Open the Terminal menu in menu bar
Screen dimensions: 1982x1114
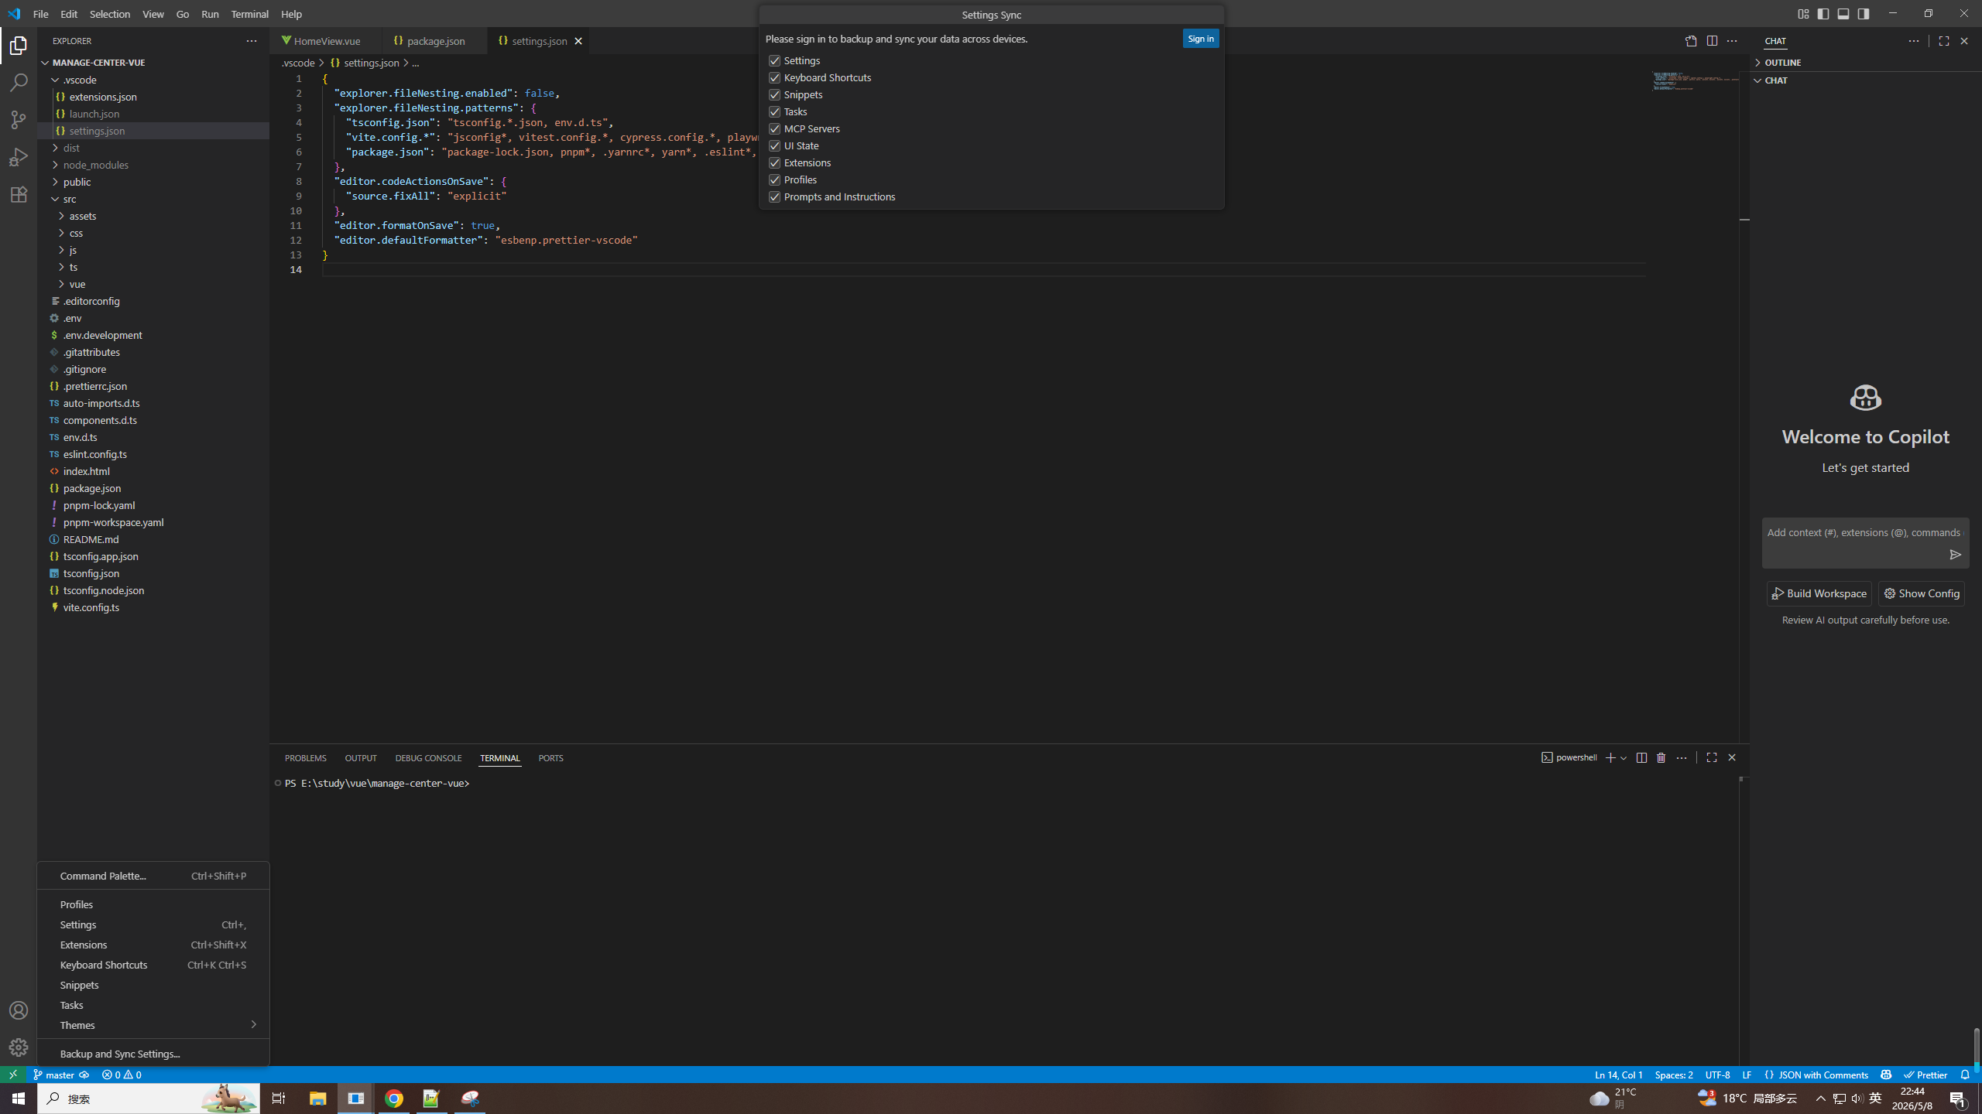pos(249,14)
